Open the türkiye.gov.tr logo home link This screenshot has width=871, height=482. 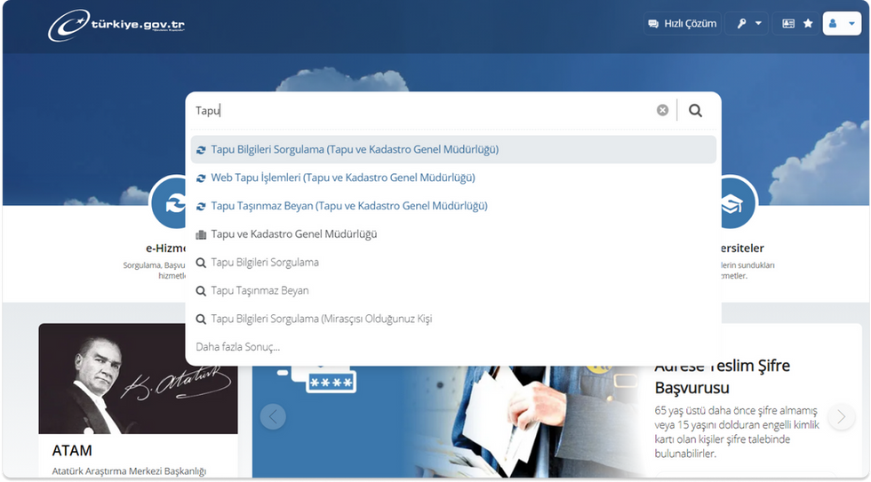point(116,25)
